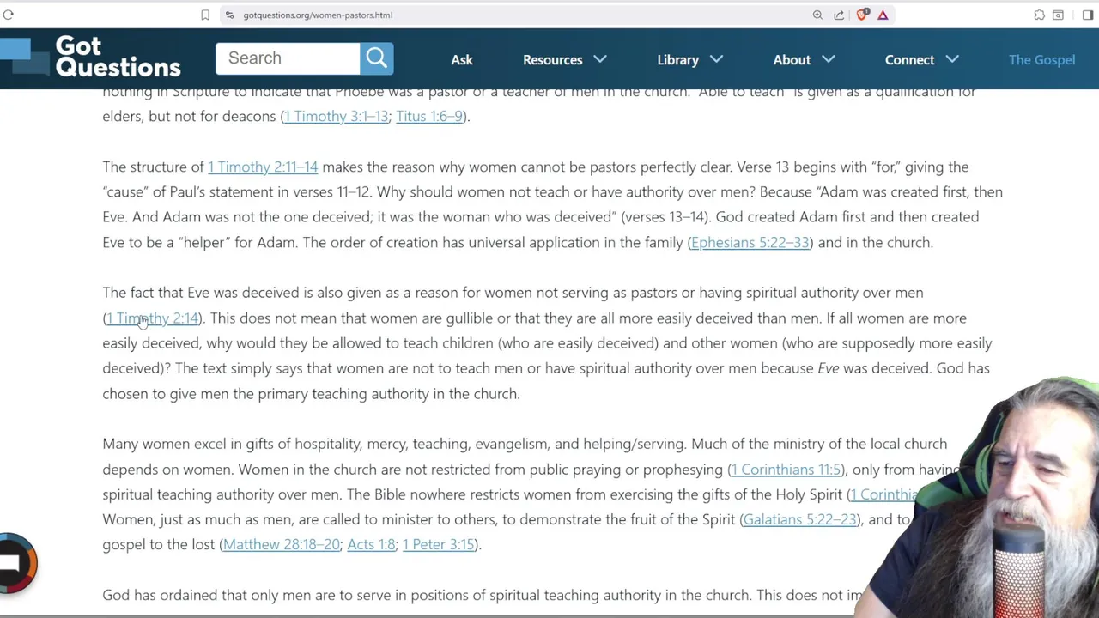1099x618 pixels.
Task: Open the 1 Peter 3:15 reference link
Action: (438, 544)
